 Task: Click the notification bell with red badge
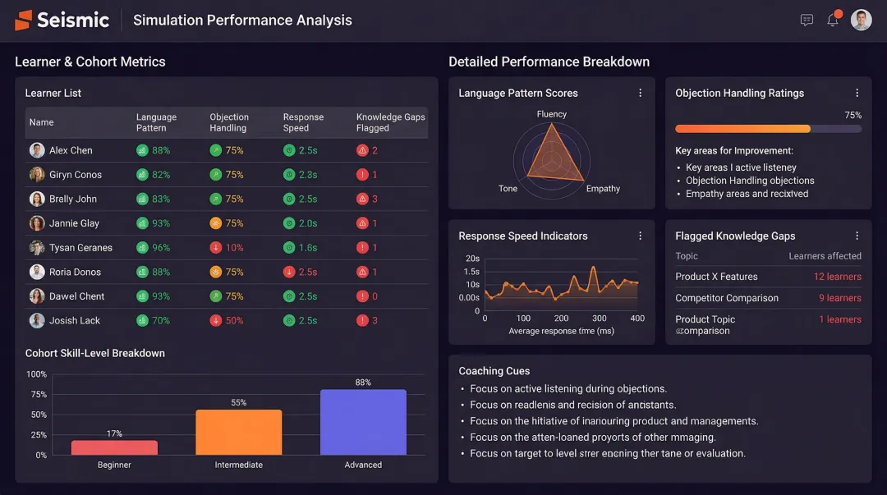[x=832, y=20]
